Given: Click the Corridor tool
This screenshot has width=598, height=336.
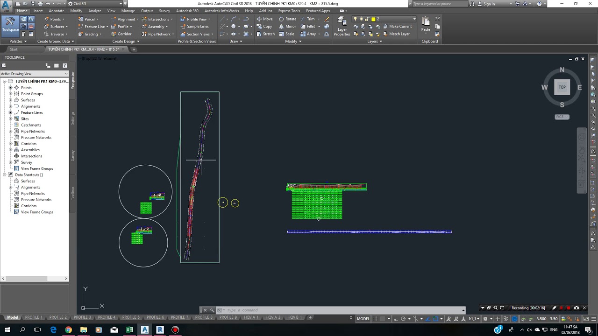Looking at the screenshot, I should point(121,34).
